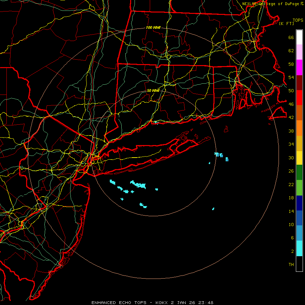Screen dimensions: 305x305
Task: Click the light green 22 kft swatch
Action: click(299, 188)
